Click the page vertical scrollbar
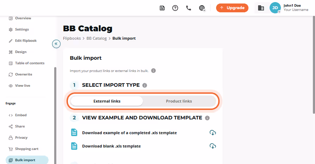Image resolution: width=315 pixels, height=164 pixels. (x=314, y=65)
